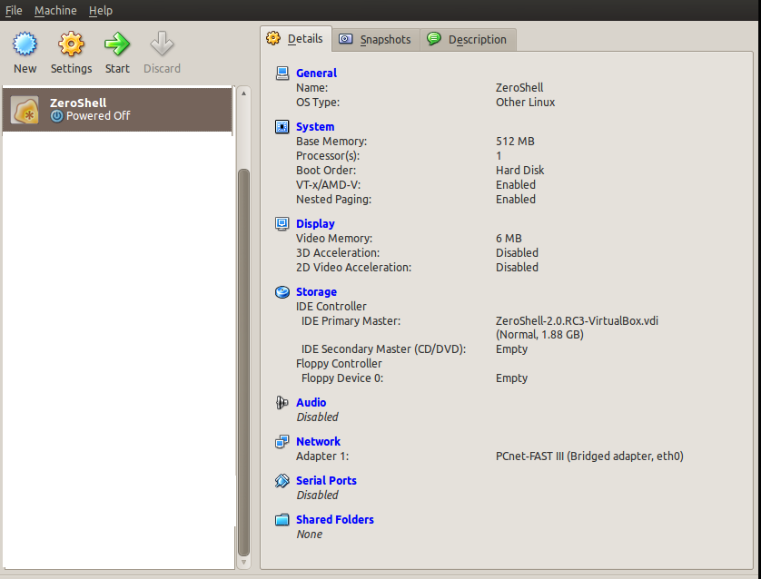Viewport: 761px width, 579px height.
Task: Open the System settings link
Action: [x=315, y=127]
